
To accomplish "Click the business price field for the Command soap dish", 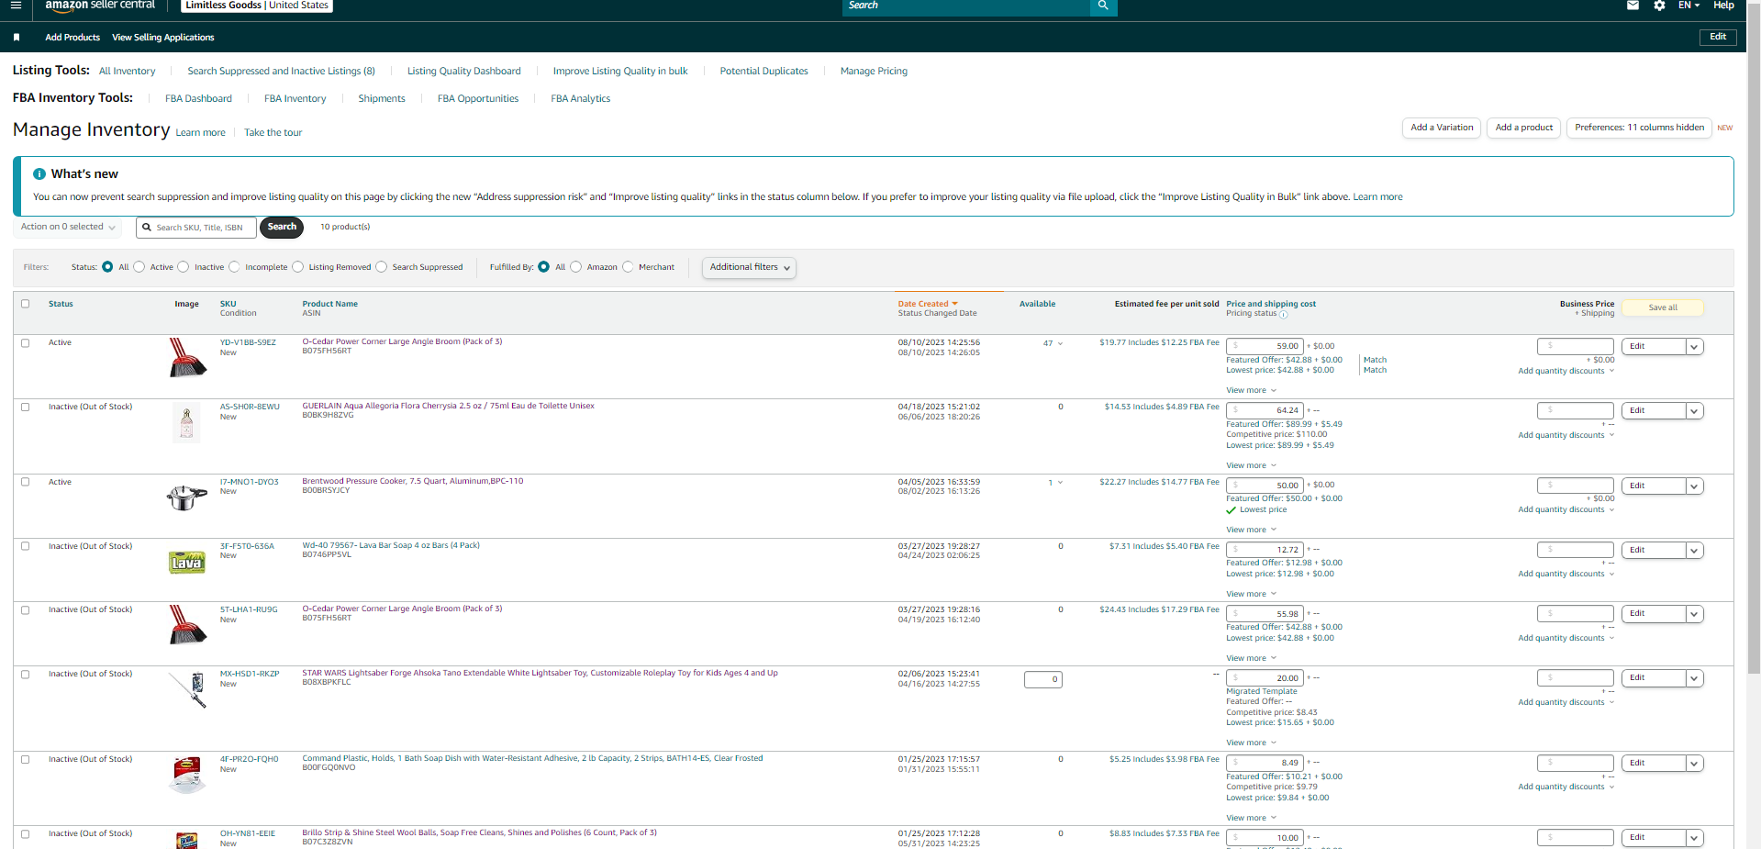I will point(1575,763).
